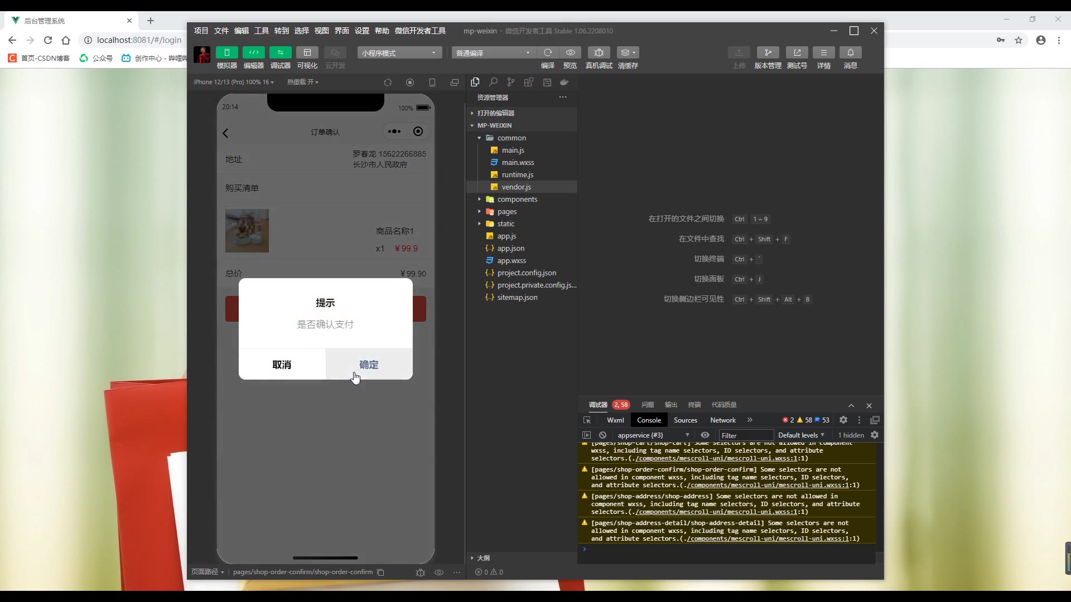Expand the static folder
Image resolution: width=1071 pixels, height=602 pixels.
(x=522, y=224)
